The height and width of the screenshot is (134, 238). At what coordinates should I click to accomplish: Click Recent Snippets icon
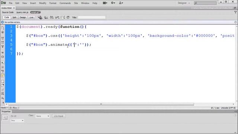point(3,94)
